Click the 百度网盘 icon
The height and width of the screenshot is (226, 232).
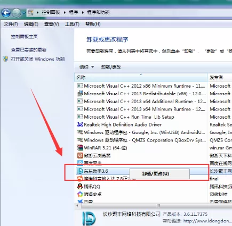80,163
